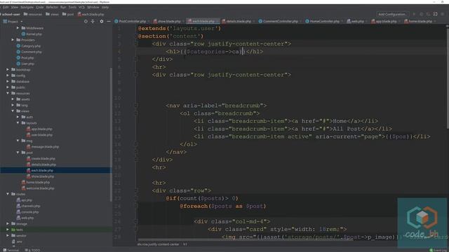Open the TODO tool window

[33, 250]
